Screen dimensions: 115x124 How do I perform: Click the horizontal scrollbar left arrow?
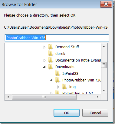click(8, 97)
